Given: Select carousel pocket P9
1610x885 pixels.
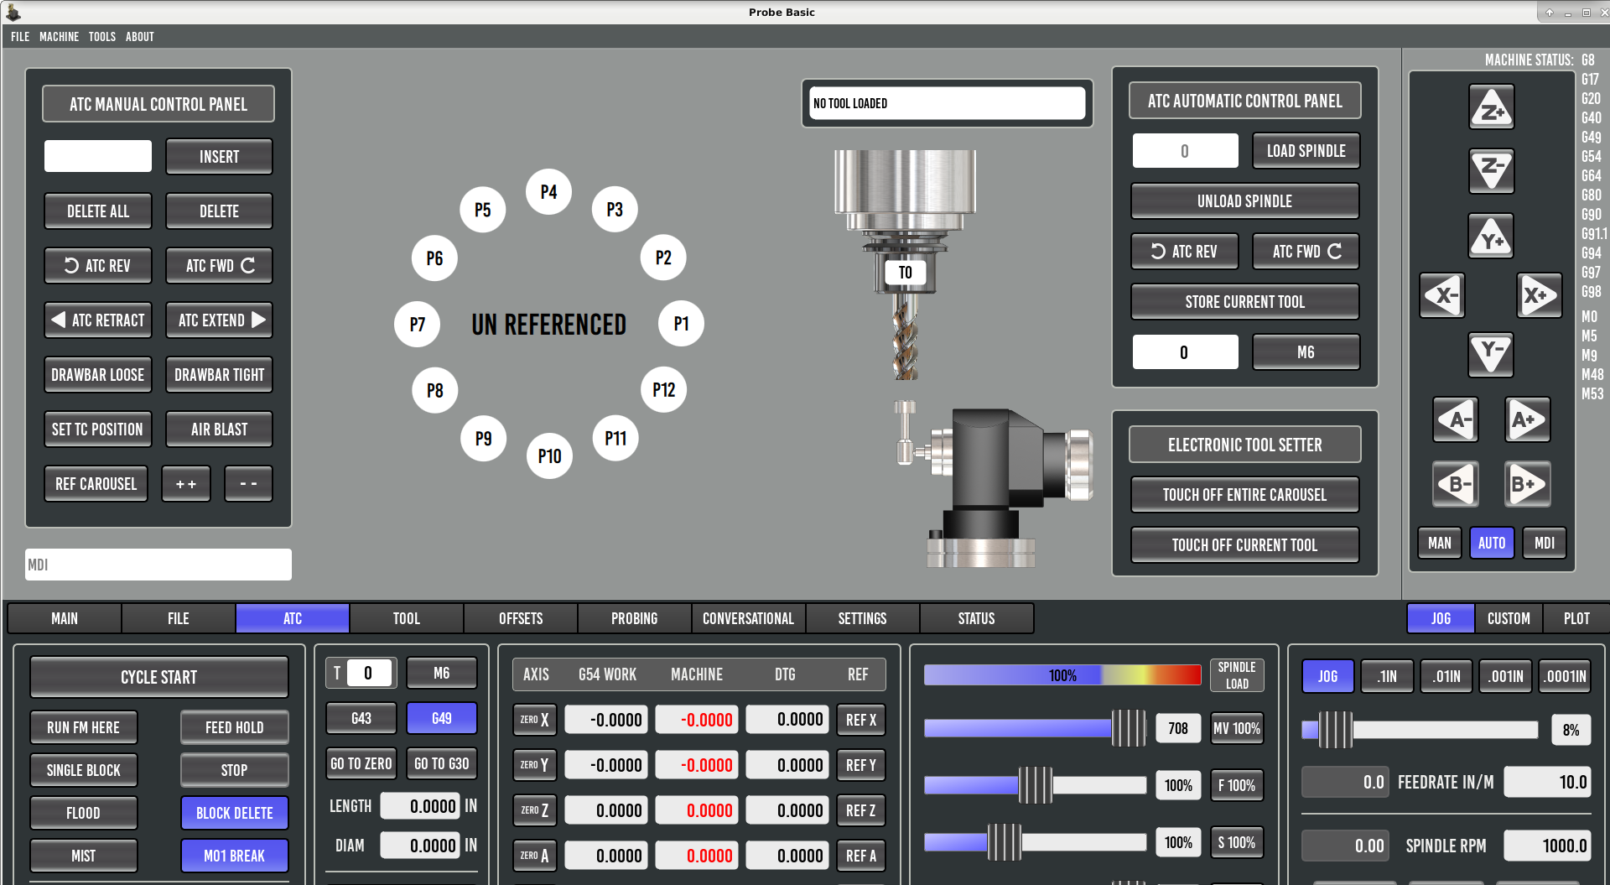Looking at the screenshot, I should tap(483, 438).
